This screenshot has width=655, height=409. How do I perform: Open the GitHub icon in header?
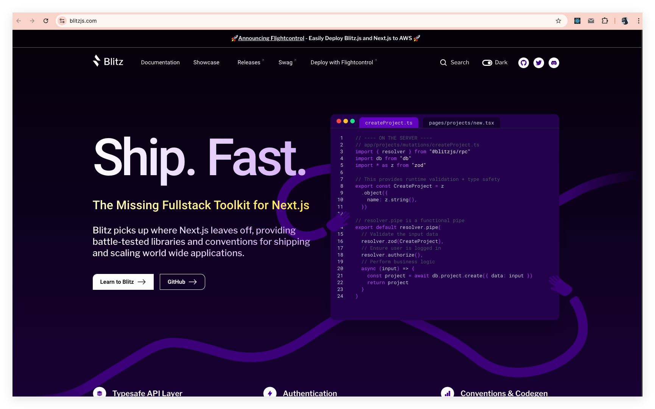(524, 63)
